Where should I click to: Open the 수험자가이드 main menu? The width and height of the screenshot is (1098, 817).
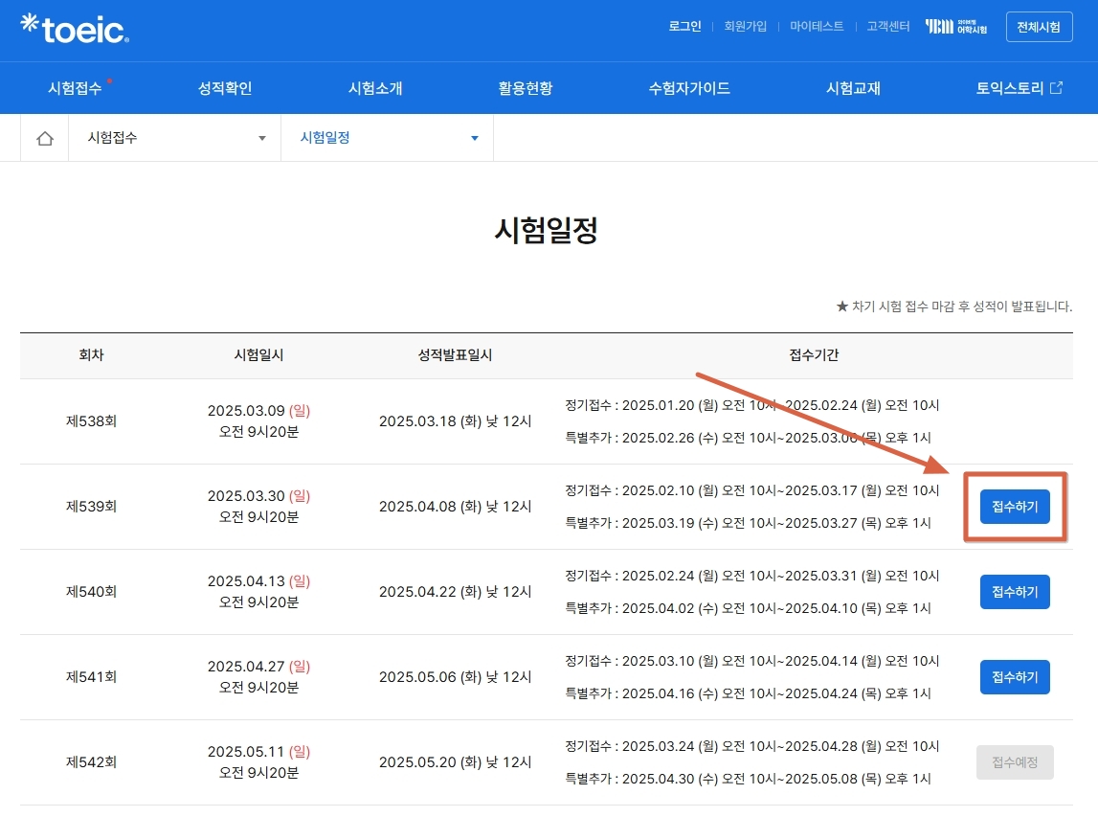tap(689, 88)
